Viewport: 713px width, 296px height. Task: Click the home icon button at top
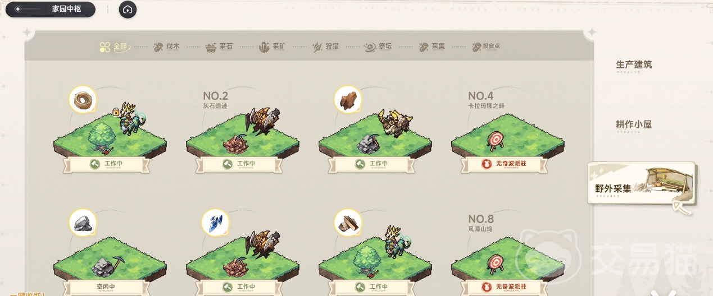tap(128, 10)
